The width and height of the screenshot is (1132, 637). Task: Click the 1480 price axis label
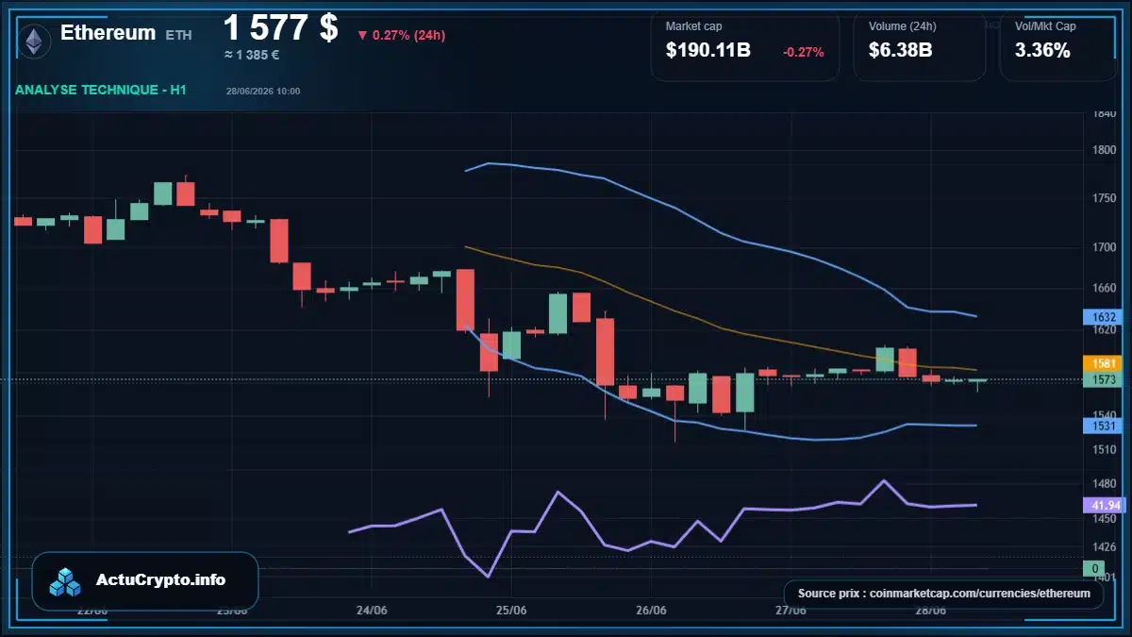click(1104, 483)
